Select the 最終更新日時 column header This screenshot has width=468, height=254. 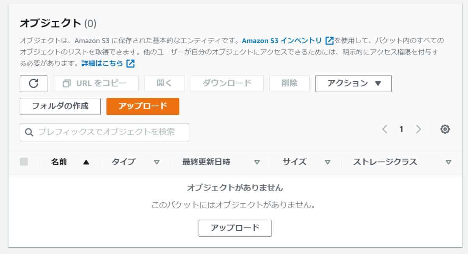[x=207, y=162]
